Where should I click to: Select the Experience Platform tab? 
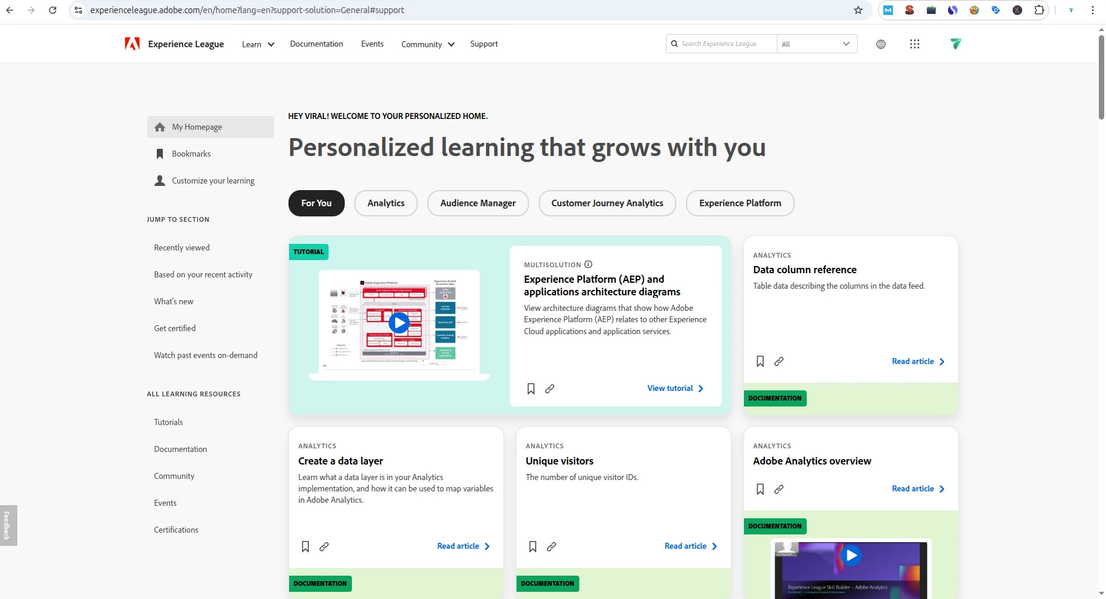(740, 203)
